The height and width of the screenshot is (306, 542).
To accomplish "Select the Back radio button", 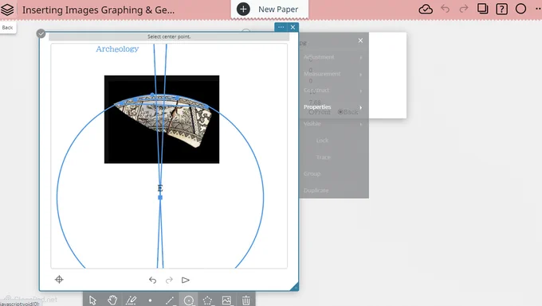I will [x=340, y=112].
